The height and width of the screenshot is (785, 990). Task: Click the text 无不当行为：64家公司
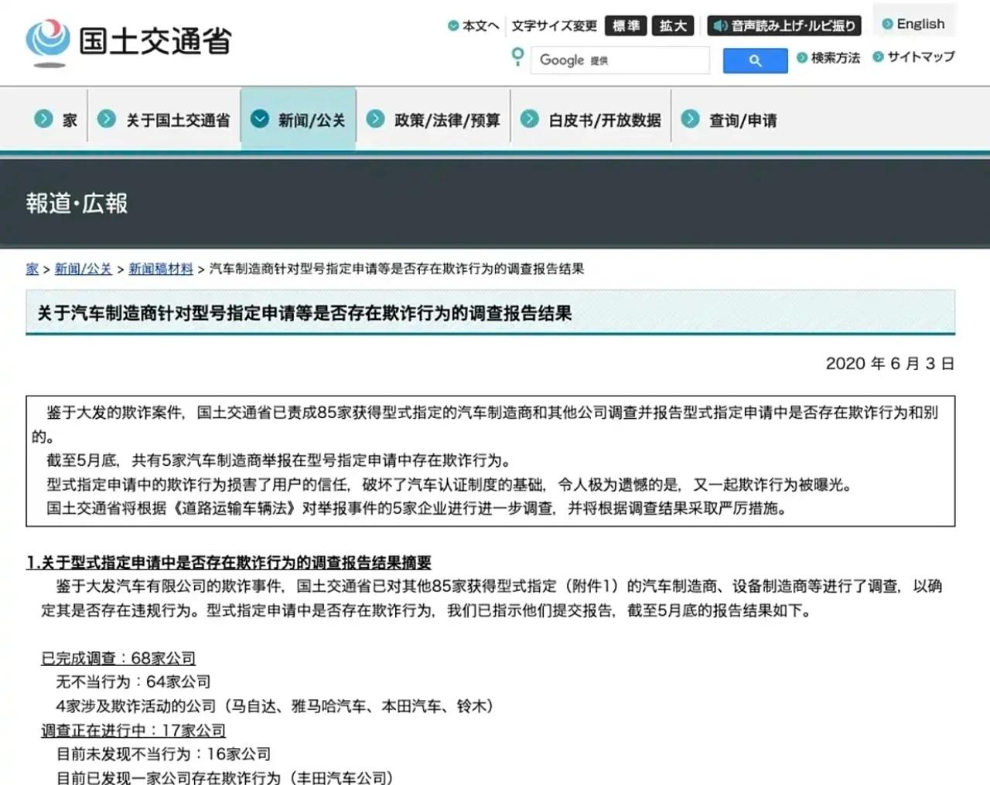tap(133, 681)
